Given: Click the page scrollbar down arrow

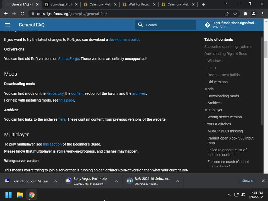Looking at the screenshot, I should (x=266, y=171).
